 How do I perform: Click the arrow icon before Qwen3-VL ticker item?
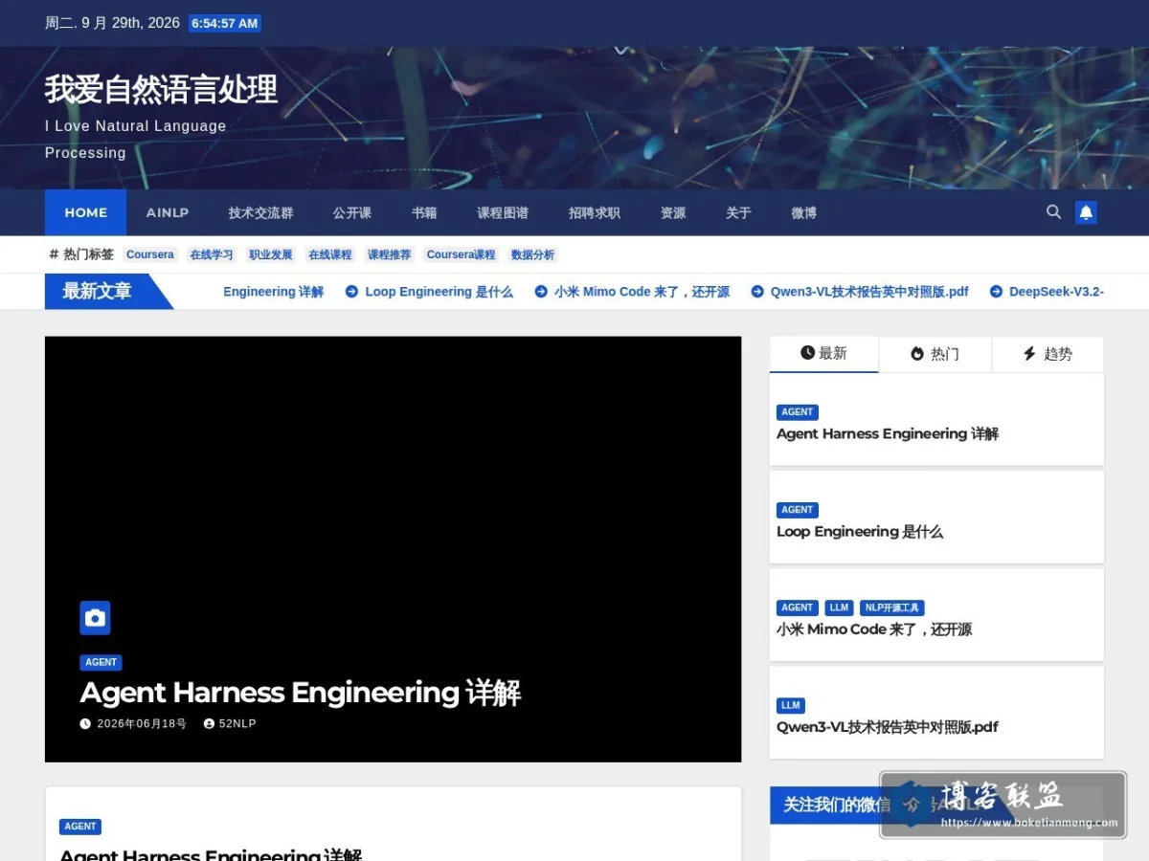757,292
